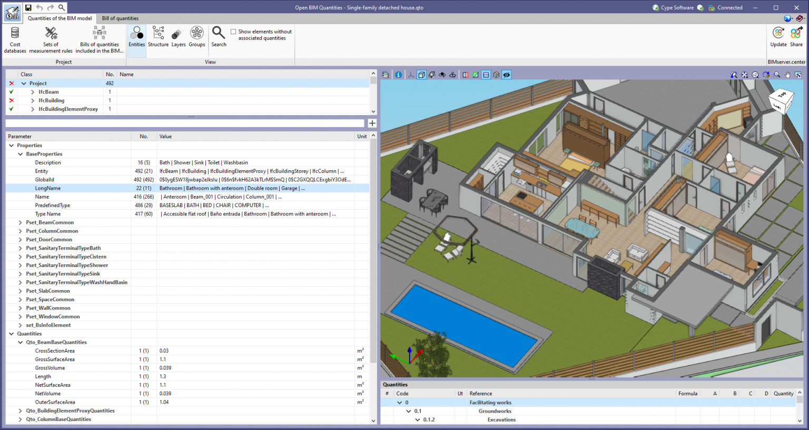Viewport: 809px width, 430px height.
Task: Save the project using the floppy disk icon
Action: [28, 7]
